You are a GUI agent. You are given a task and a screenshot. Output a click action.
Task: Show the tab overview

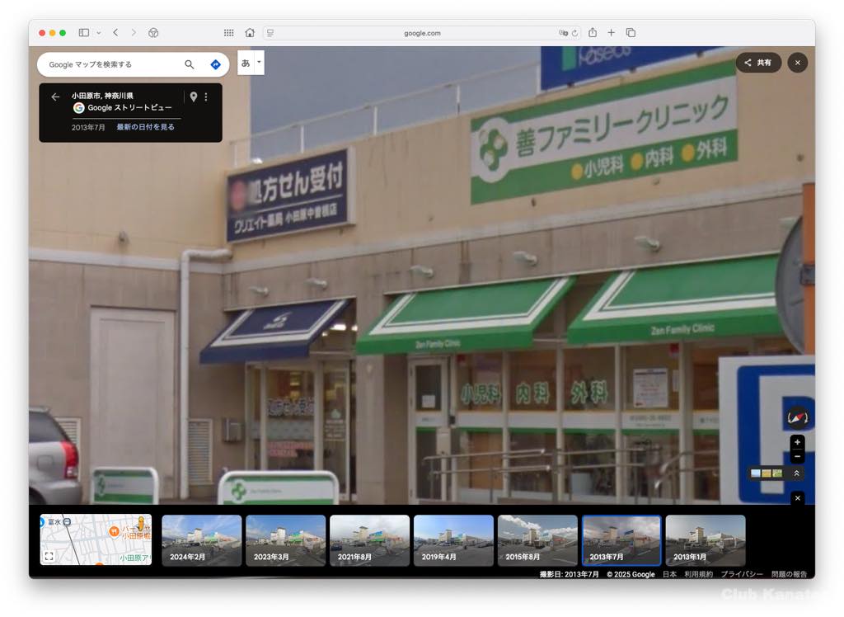click(631, 33)
